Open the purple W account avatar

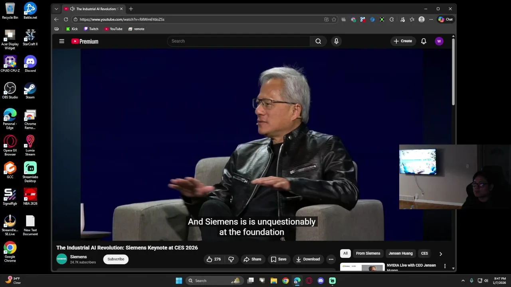(439, 41)
